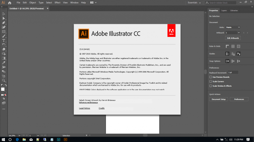Select the Gradient tool
Image resolution: width=254 pixels, height=142 pixels.
(4, 58)
